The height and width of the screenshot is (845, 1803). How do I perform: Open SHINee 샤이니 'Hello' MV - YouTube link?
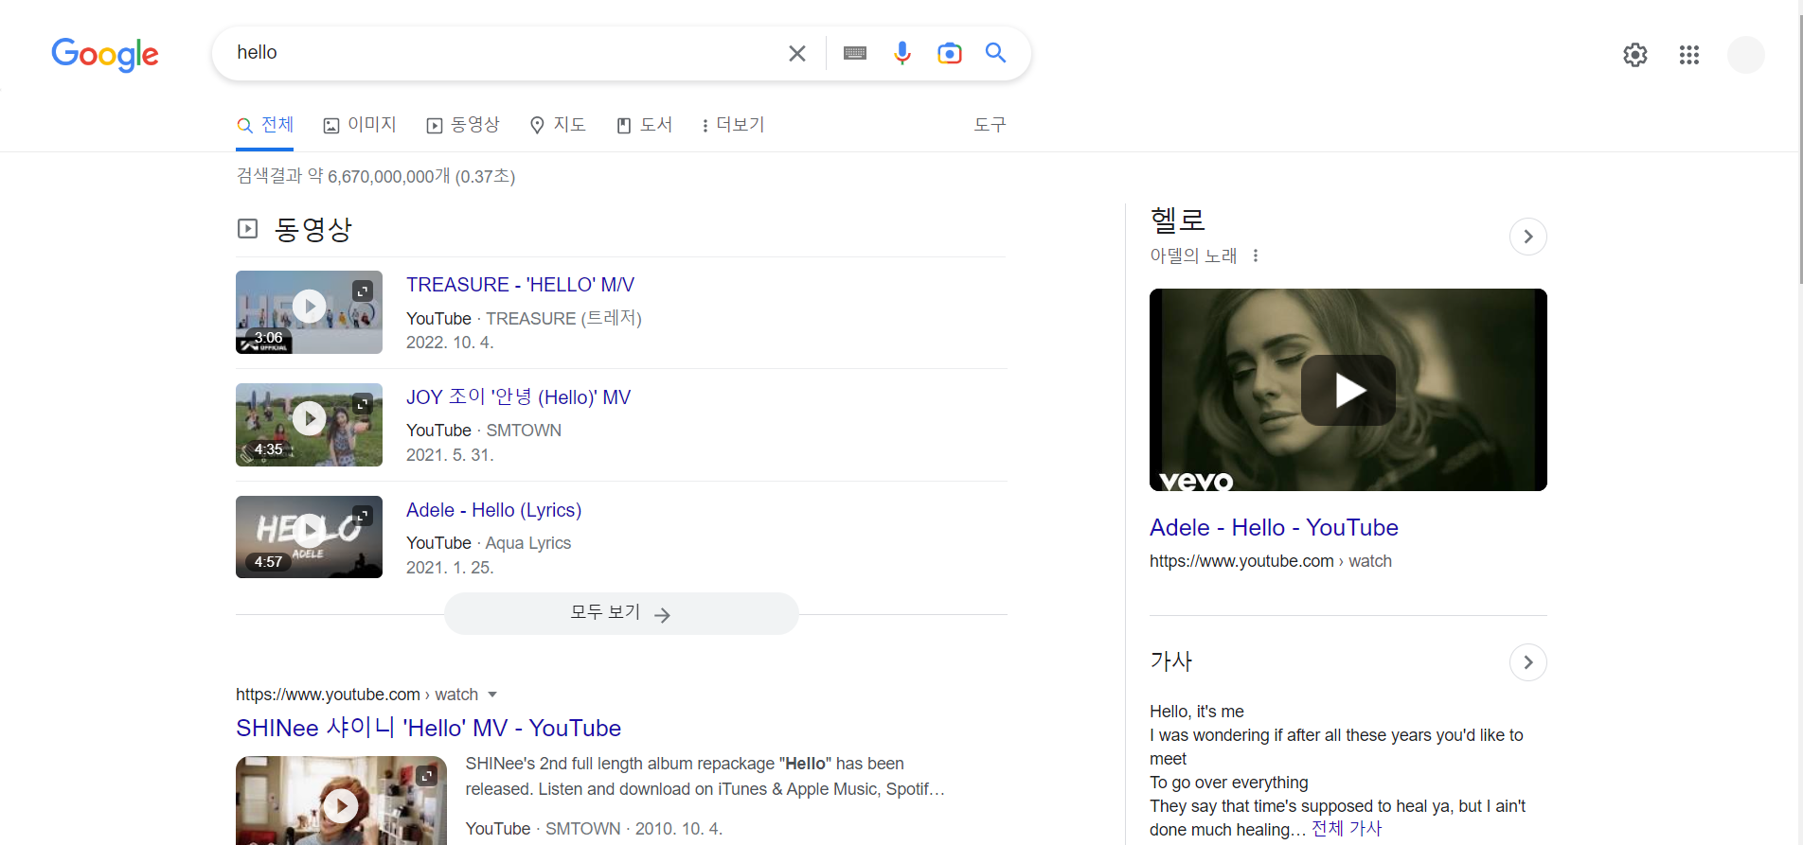[428, 728]
